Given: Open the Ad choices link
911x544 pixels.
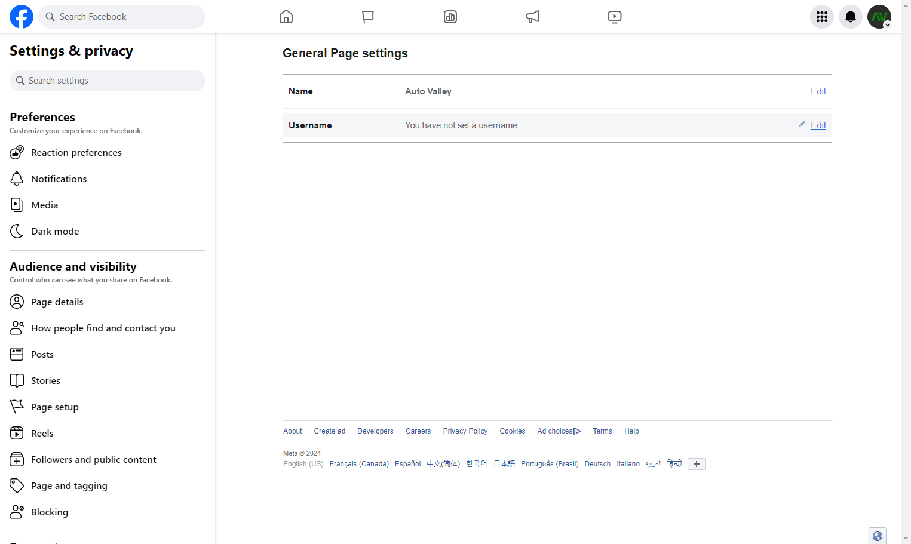Looking at the screenshot, I should point(559,431).
